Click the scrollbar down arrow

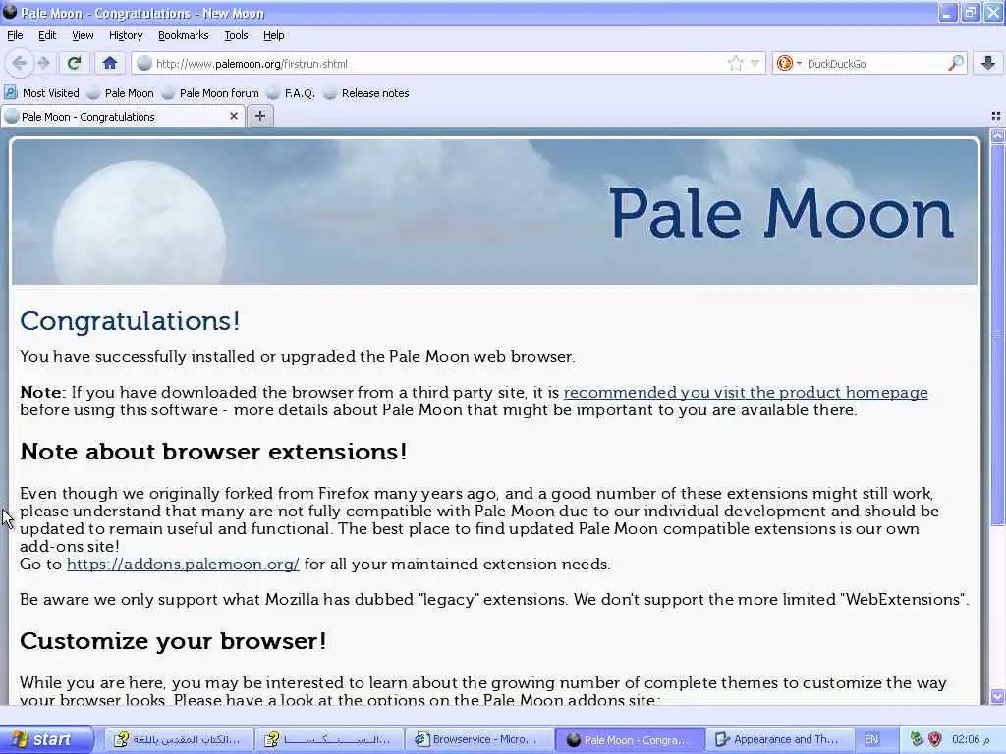pos(998,696)
